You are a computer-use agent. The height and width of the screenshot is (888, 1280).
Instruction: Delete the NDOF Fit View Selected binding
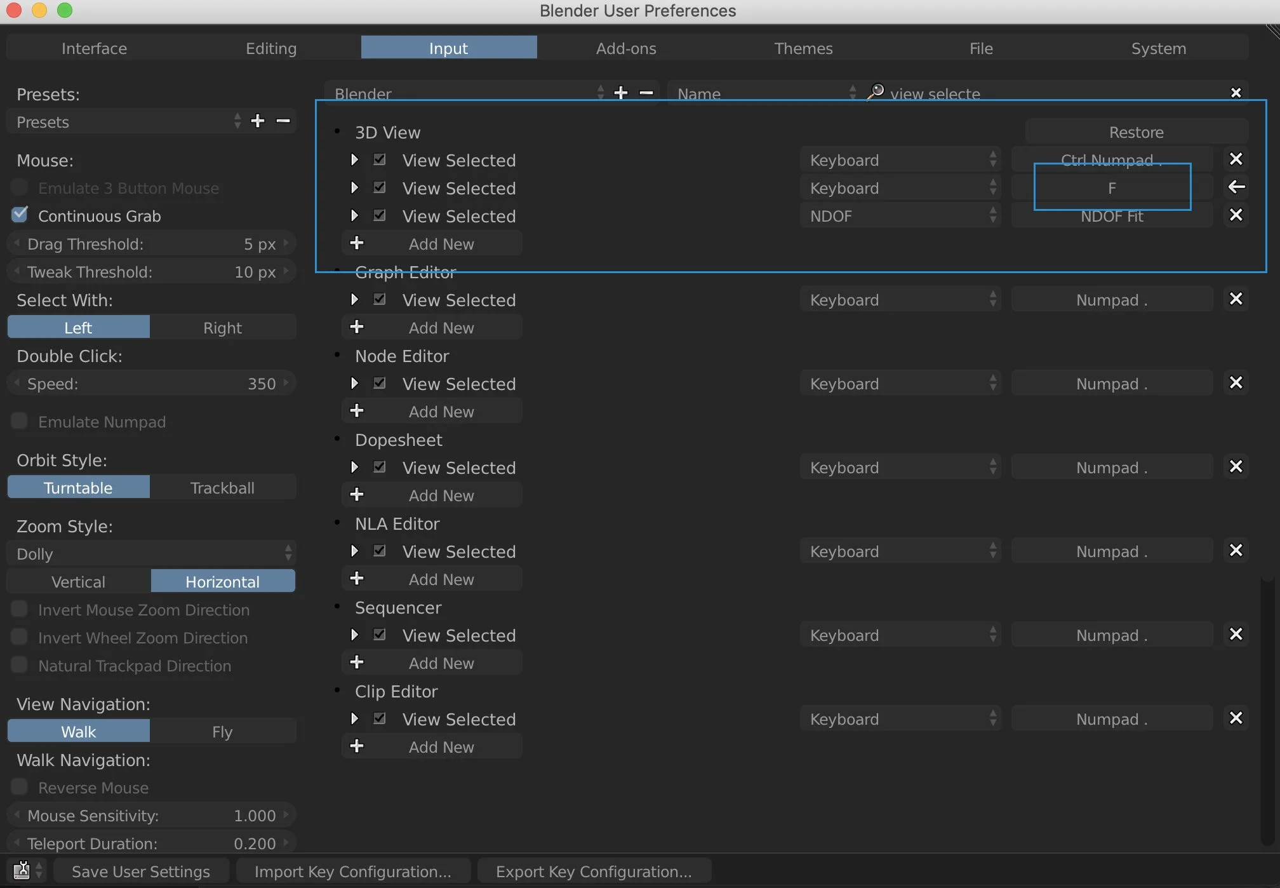coord(1236,215)
